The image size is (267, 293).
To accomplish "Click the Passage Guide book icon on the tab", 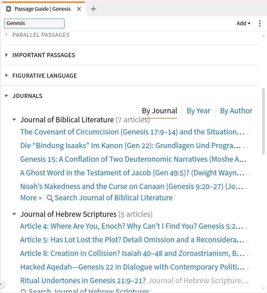I will (x=9, y=9).
